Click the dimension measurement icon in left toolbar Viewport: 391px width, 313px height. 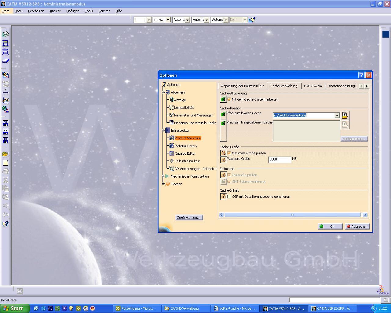5,92
